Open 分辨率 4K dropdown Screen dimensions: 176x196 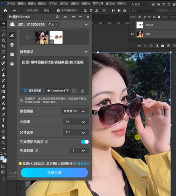76,121
